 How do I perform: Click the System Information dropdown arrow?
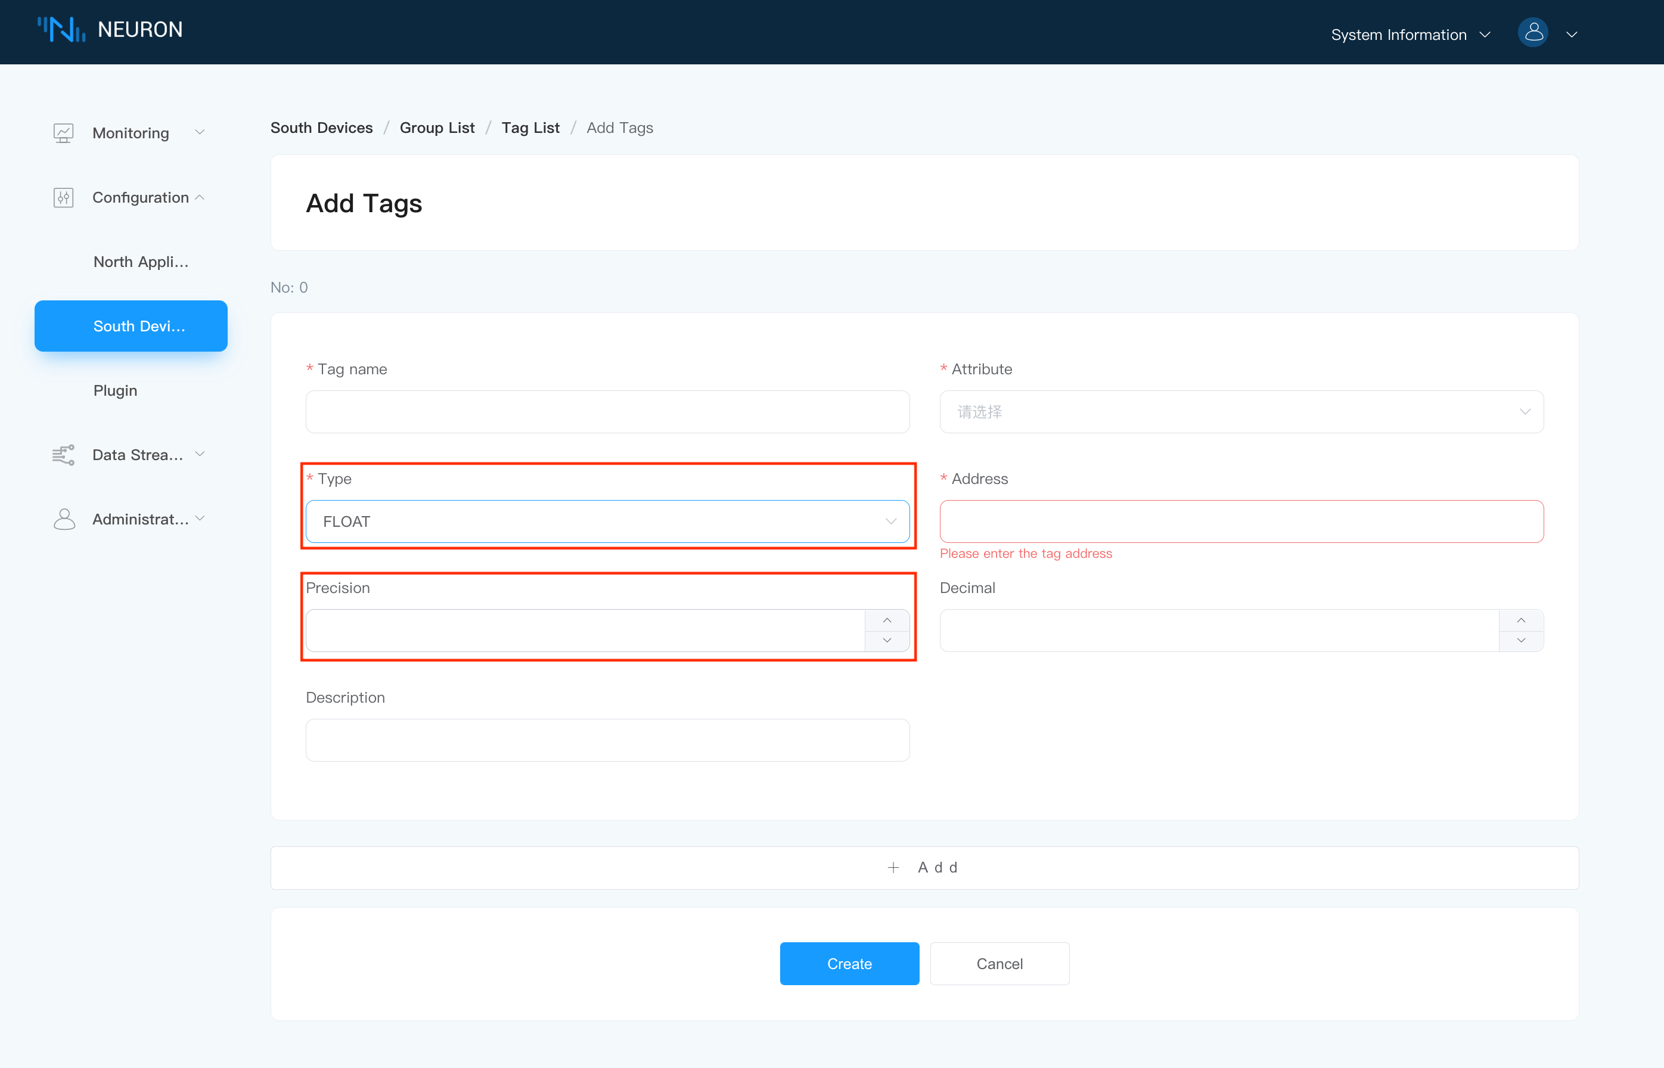1486,33
